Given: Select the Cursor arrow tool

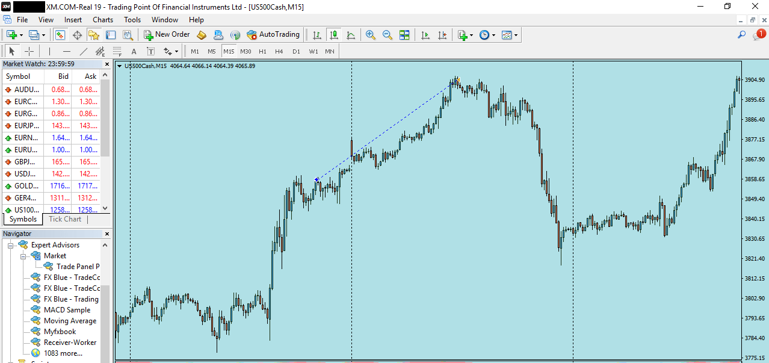Looking at the screenshot, I should 12,51.
